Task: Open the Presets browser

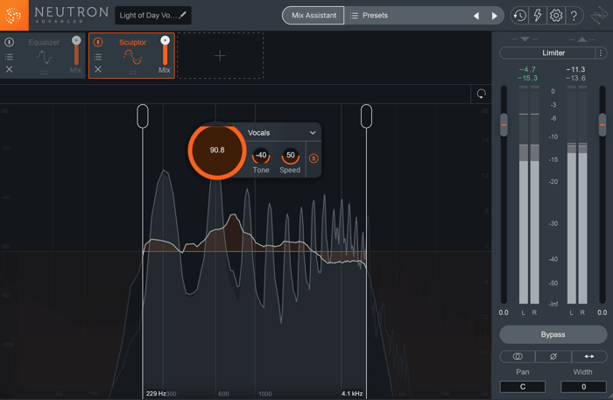Action: 369,16
